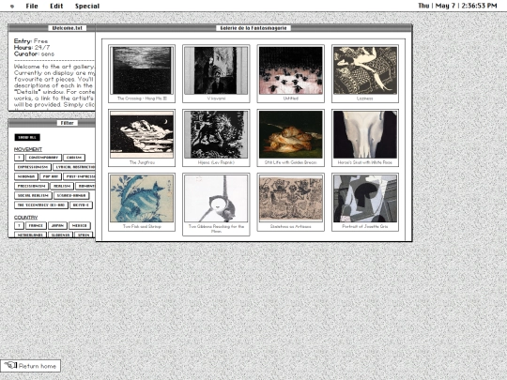Filter by Social Realism movement
The height and width of the screenshot is (380, 507).
(x=33, y=195)
